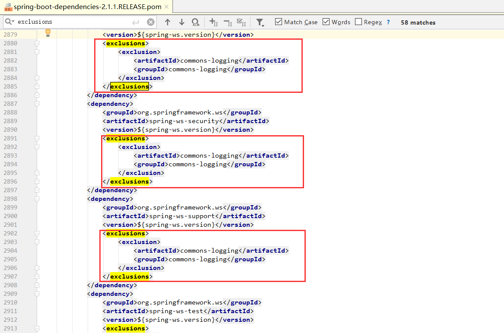Click the closing exclusions tag on line 2907

[x=130, y=276]
